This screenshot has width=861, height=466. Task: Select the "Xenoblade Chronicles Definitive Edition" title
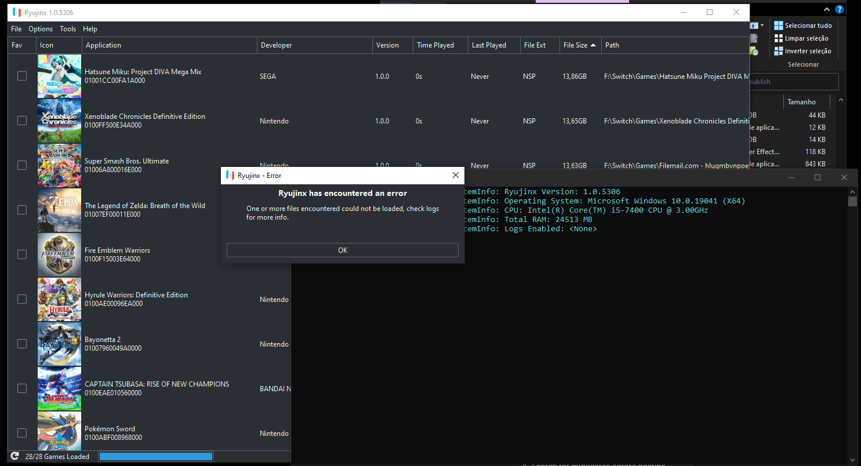145,116
